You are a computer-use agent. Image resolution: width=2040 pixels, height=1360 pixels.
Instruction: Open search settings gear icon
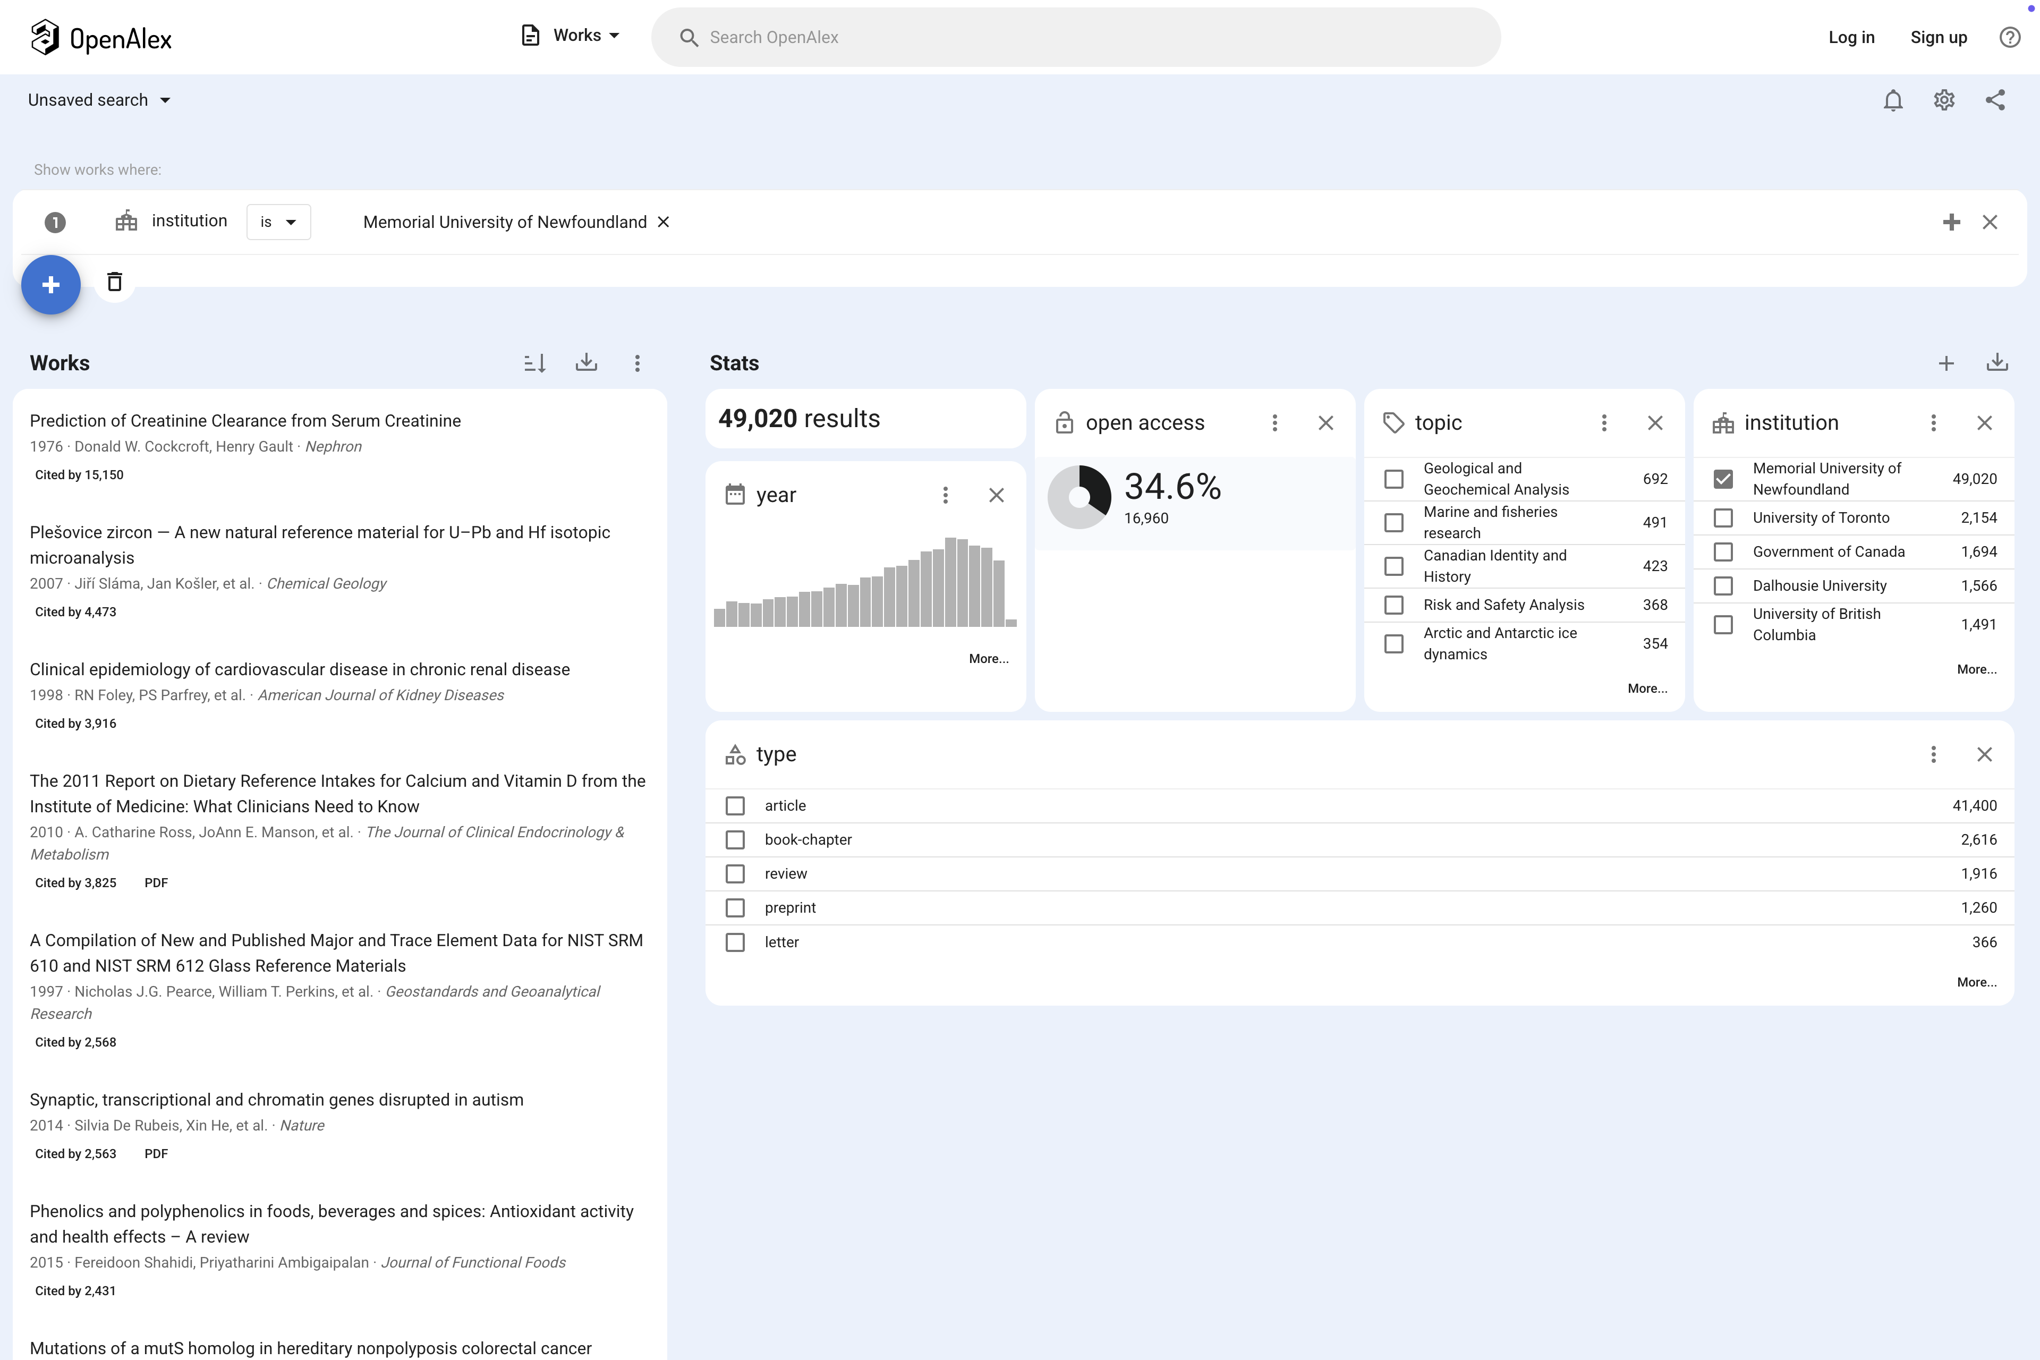[x=1944, y=100]
